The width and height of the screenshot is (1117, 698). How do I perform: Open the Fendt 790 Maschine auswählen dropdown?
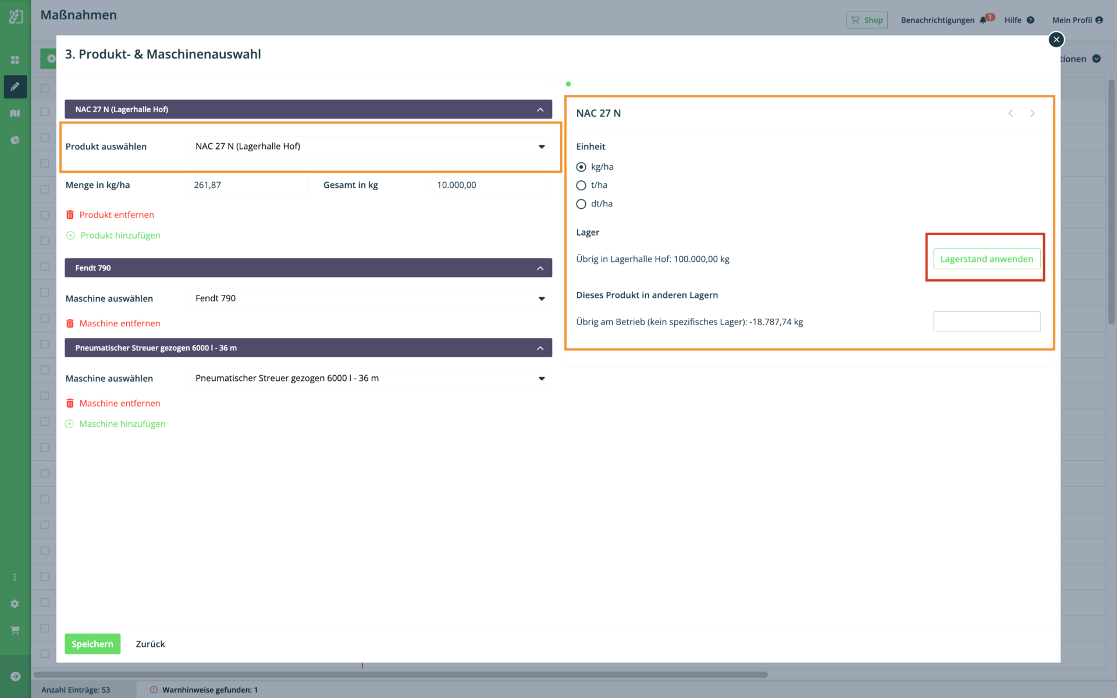tap(370, 298)
